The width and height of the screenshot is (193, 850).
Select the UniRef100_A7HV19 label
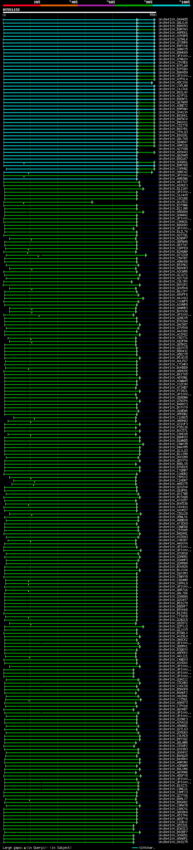[x=173, y=722]
